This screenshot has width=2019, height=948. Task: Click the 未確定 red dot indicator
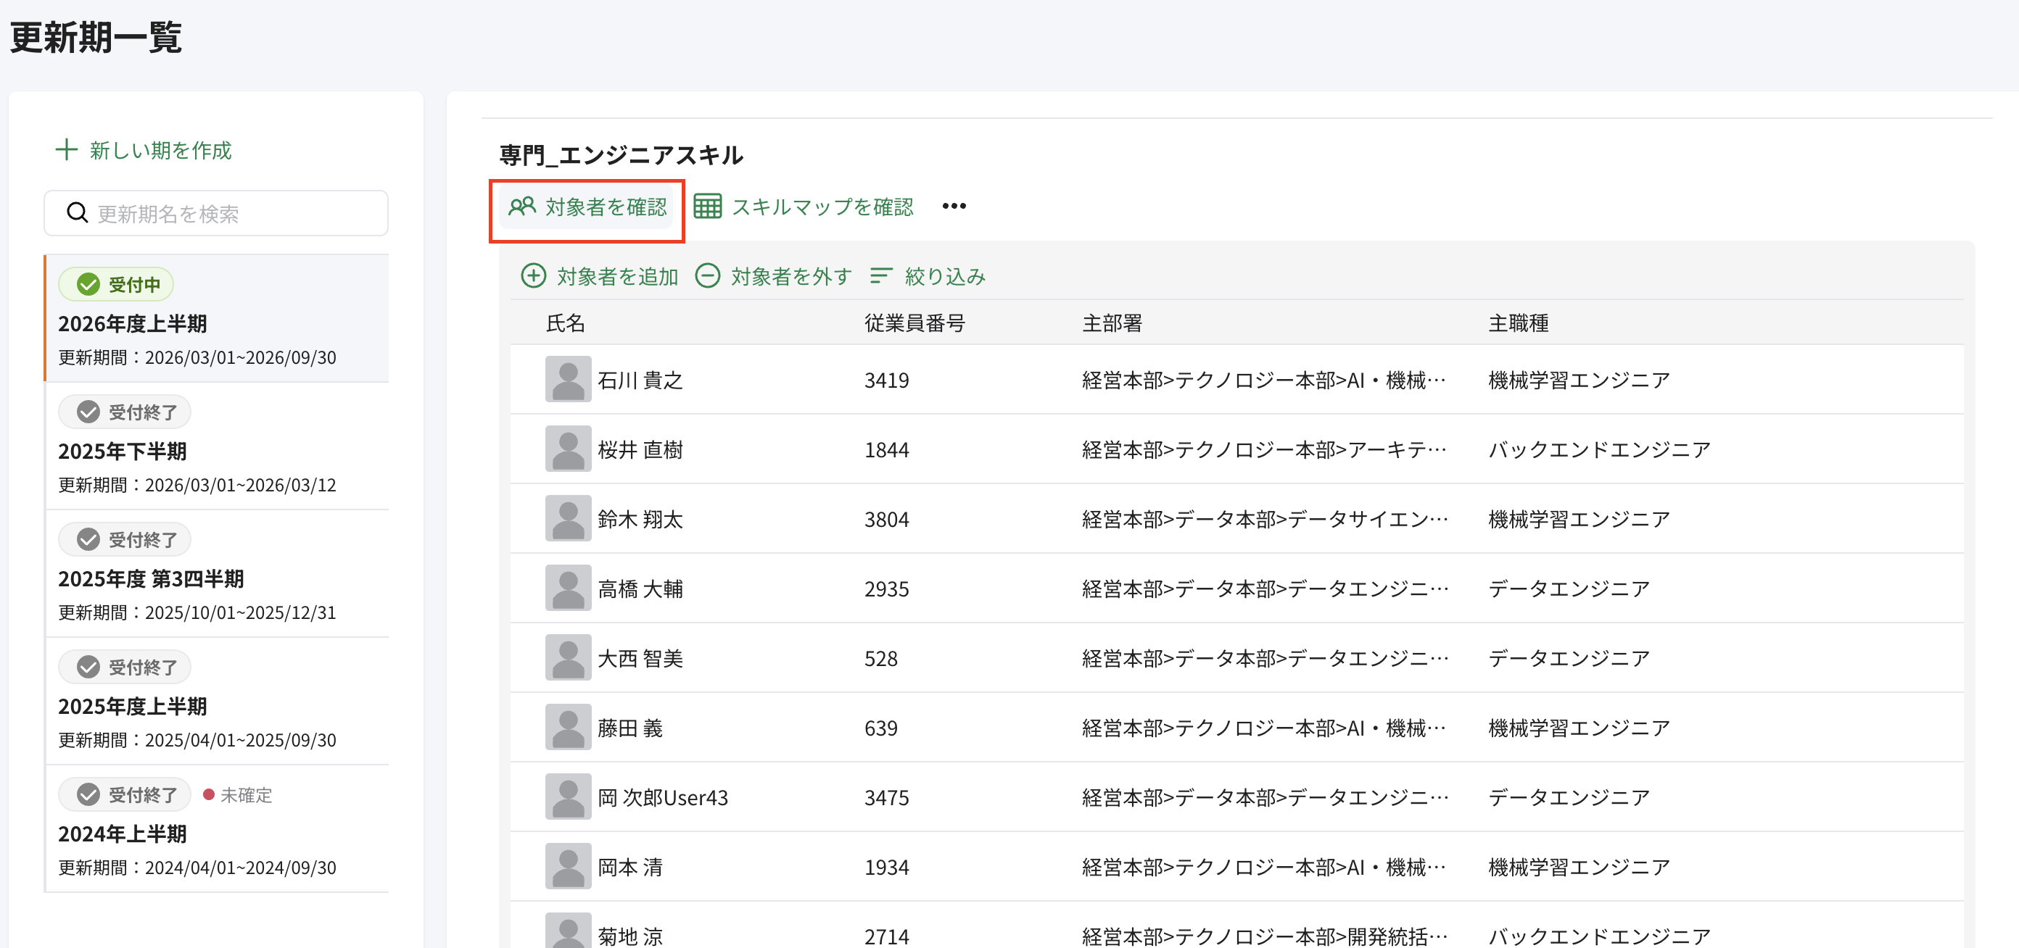(x=208, y=795)
